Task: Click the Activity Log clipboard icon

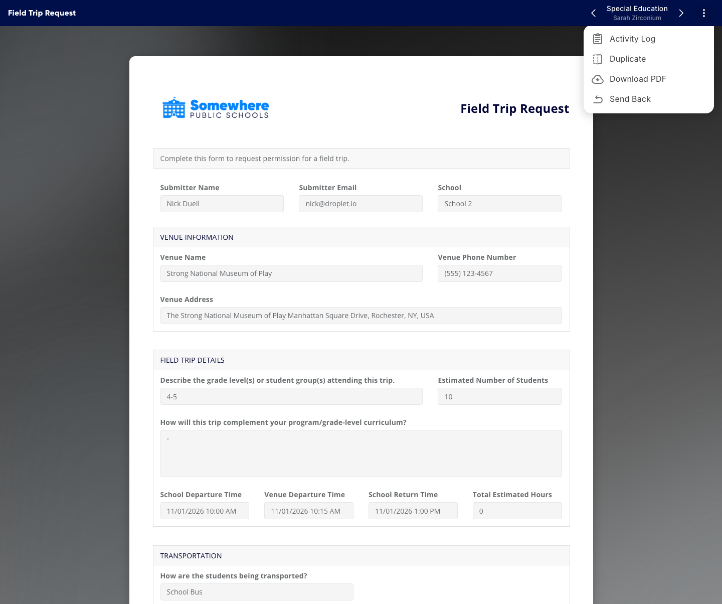Action: pyautogui.click(x=598, y=39)
